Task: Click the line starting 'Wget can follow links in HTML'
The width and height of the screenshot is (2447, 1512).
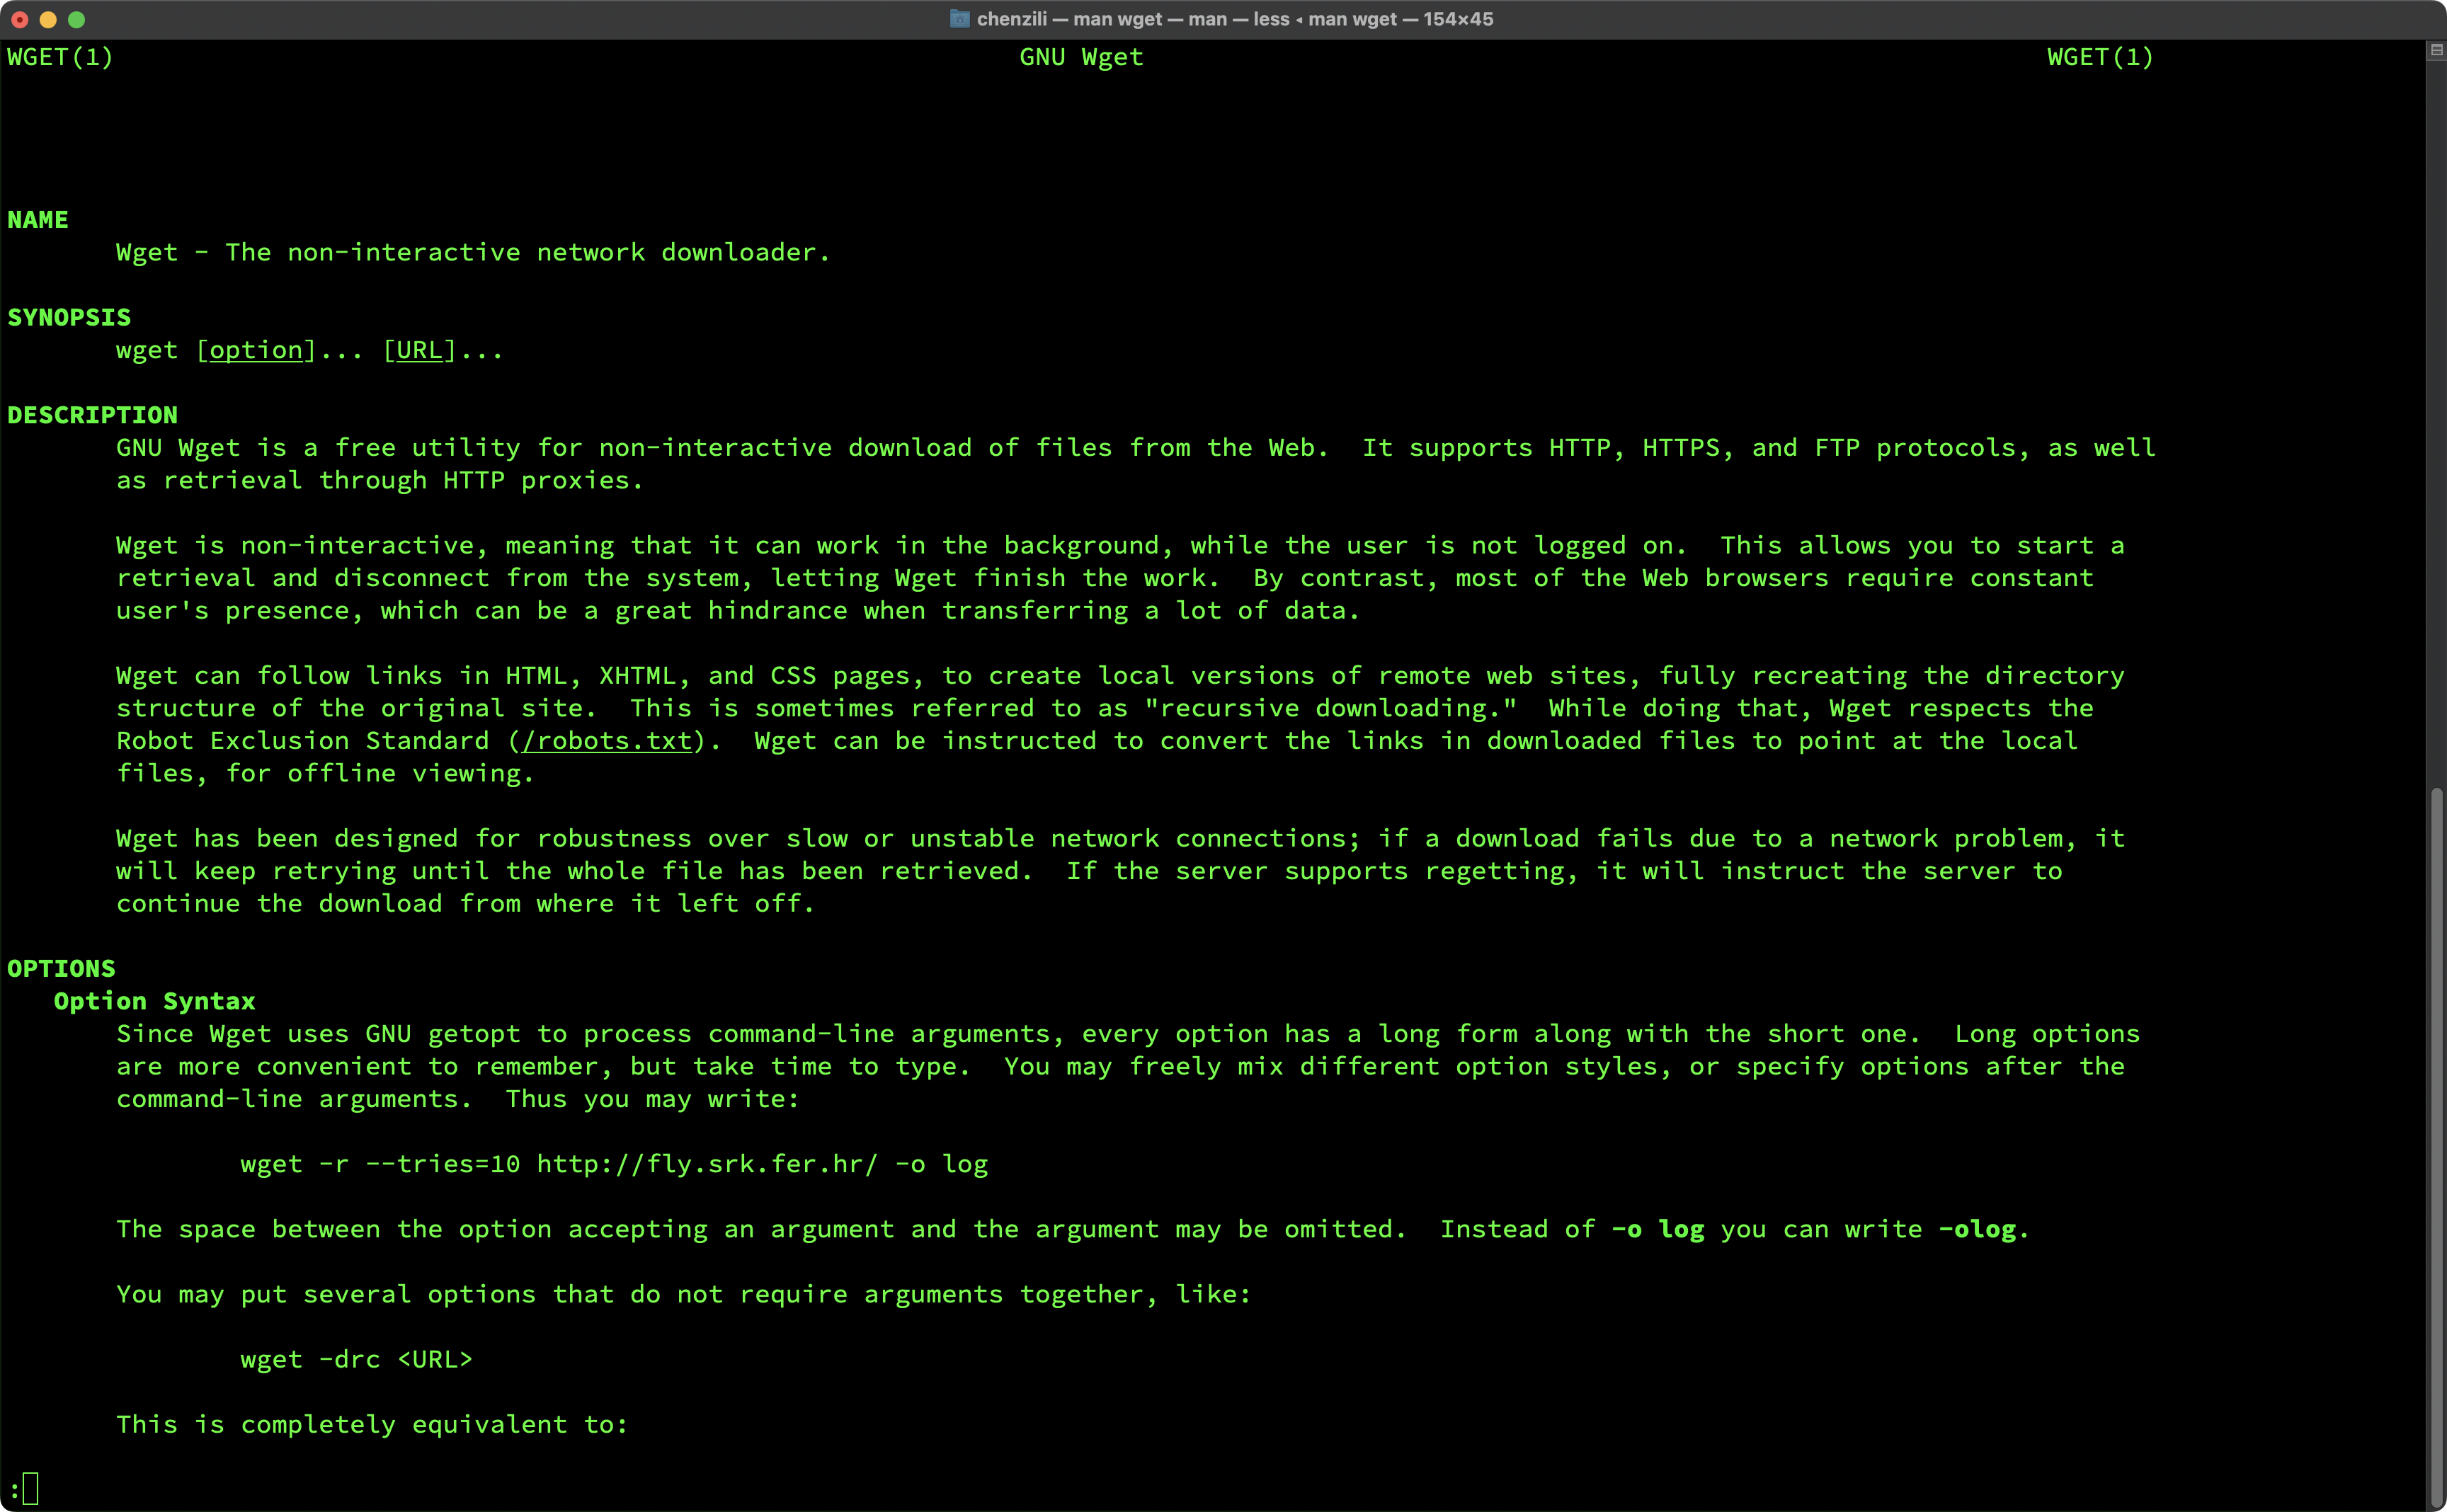Action: (x=1120, y=676)
